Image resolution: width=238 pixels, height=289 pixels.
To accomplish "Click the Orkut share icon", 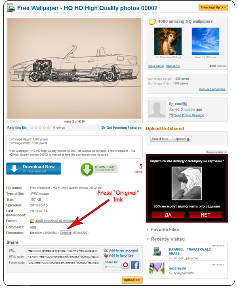I will [x=126, y=265].
